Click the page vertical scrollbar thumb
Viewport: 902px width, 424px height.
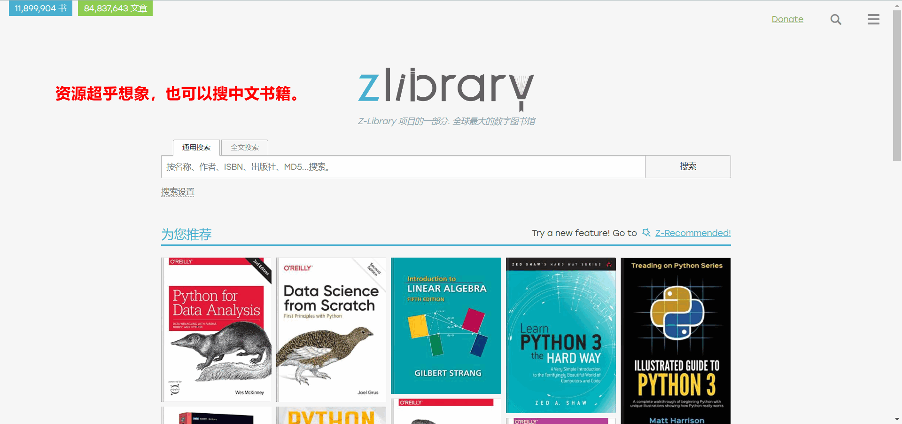point(897,86)
